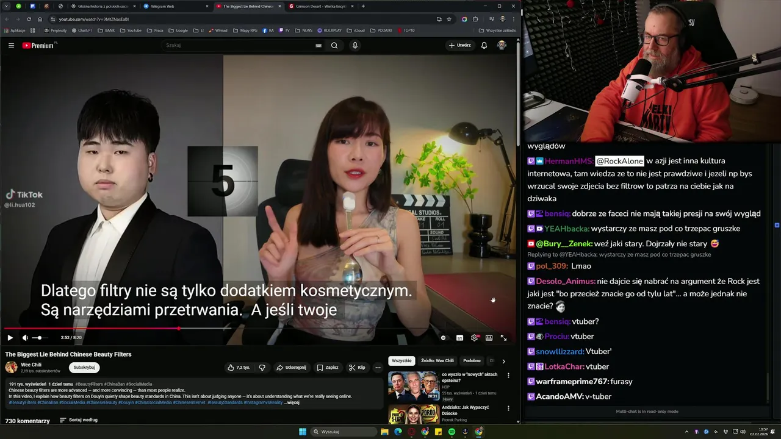This screenshot has width=781, height=439.
Task: Open File Explorer from taskbar
Action: [384, 432]
